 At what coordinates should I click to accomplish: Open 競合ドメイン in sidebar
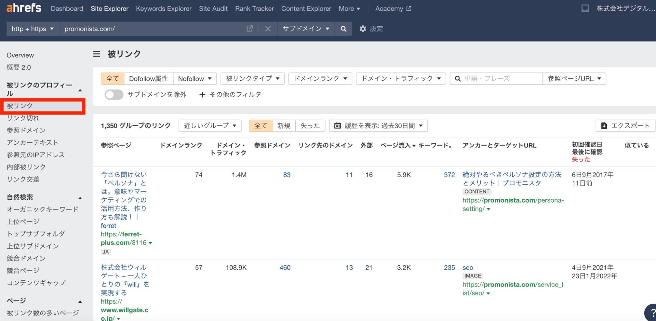click(26, 258)
